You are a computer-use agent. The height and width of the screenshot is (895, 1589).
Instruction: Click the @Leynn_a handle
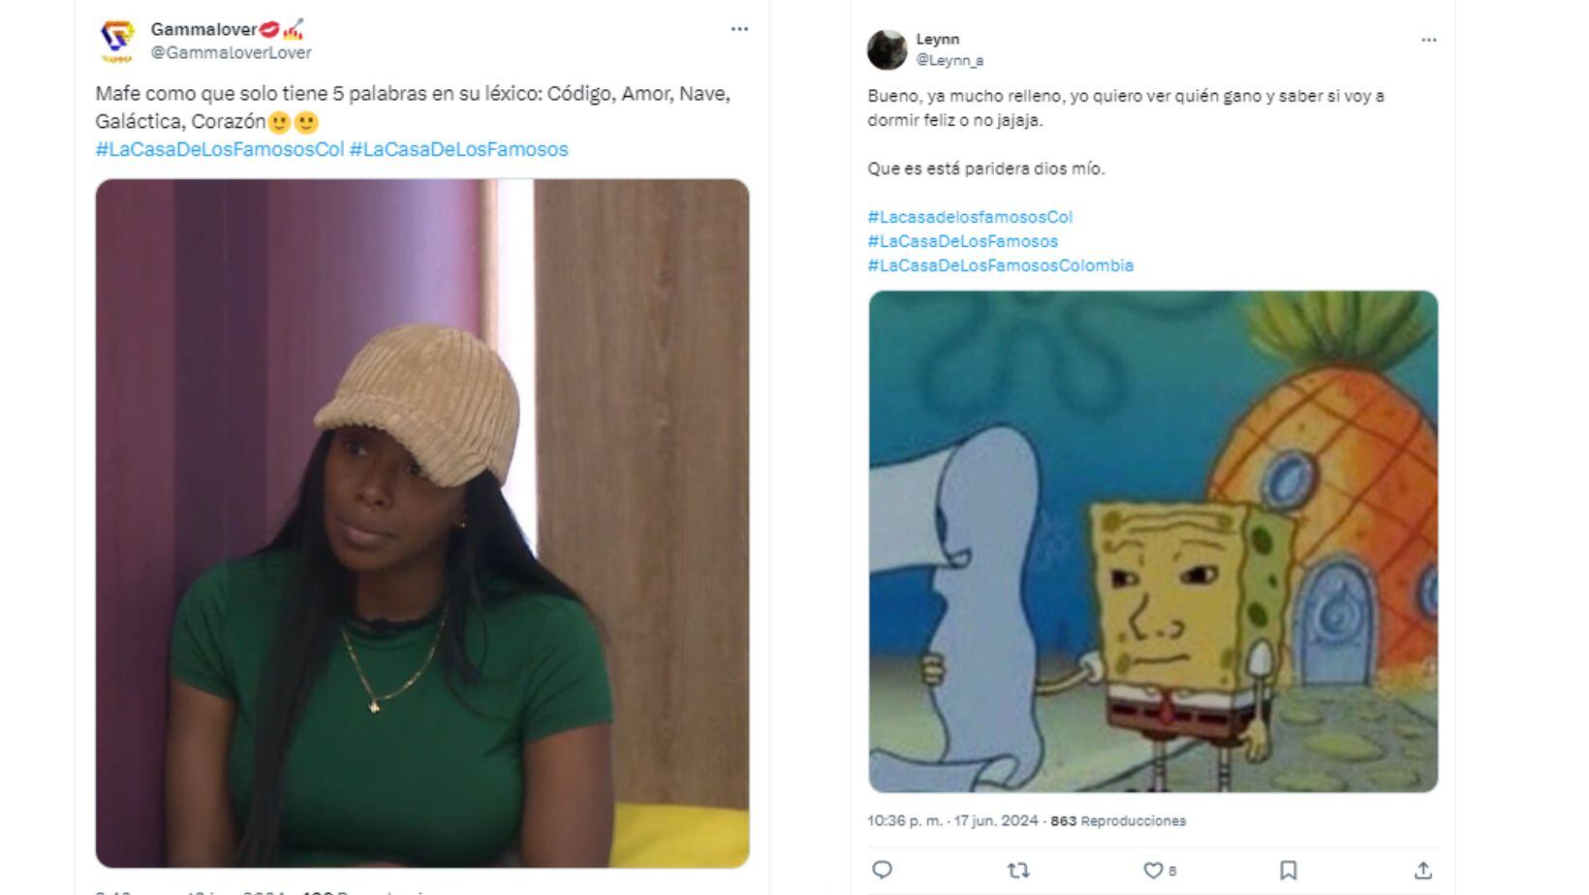[x=950, y=58]
